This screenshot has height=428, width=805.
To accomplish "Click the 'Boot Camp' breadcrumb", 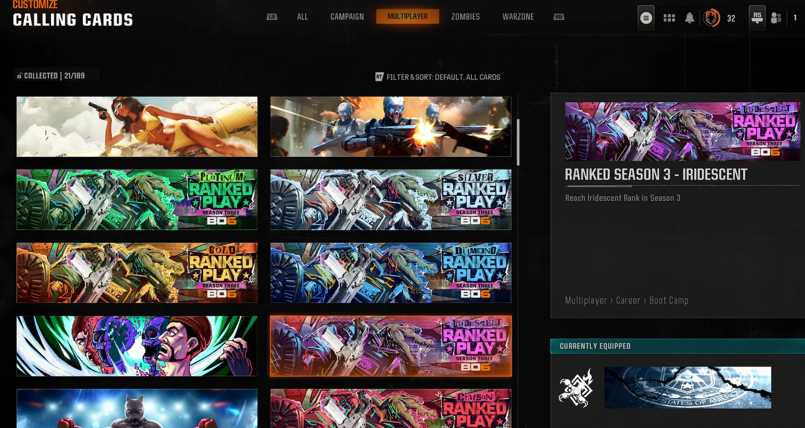I will 669,300.
